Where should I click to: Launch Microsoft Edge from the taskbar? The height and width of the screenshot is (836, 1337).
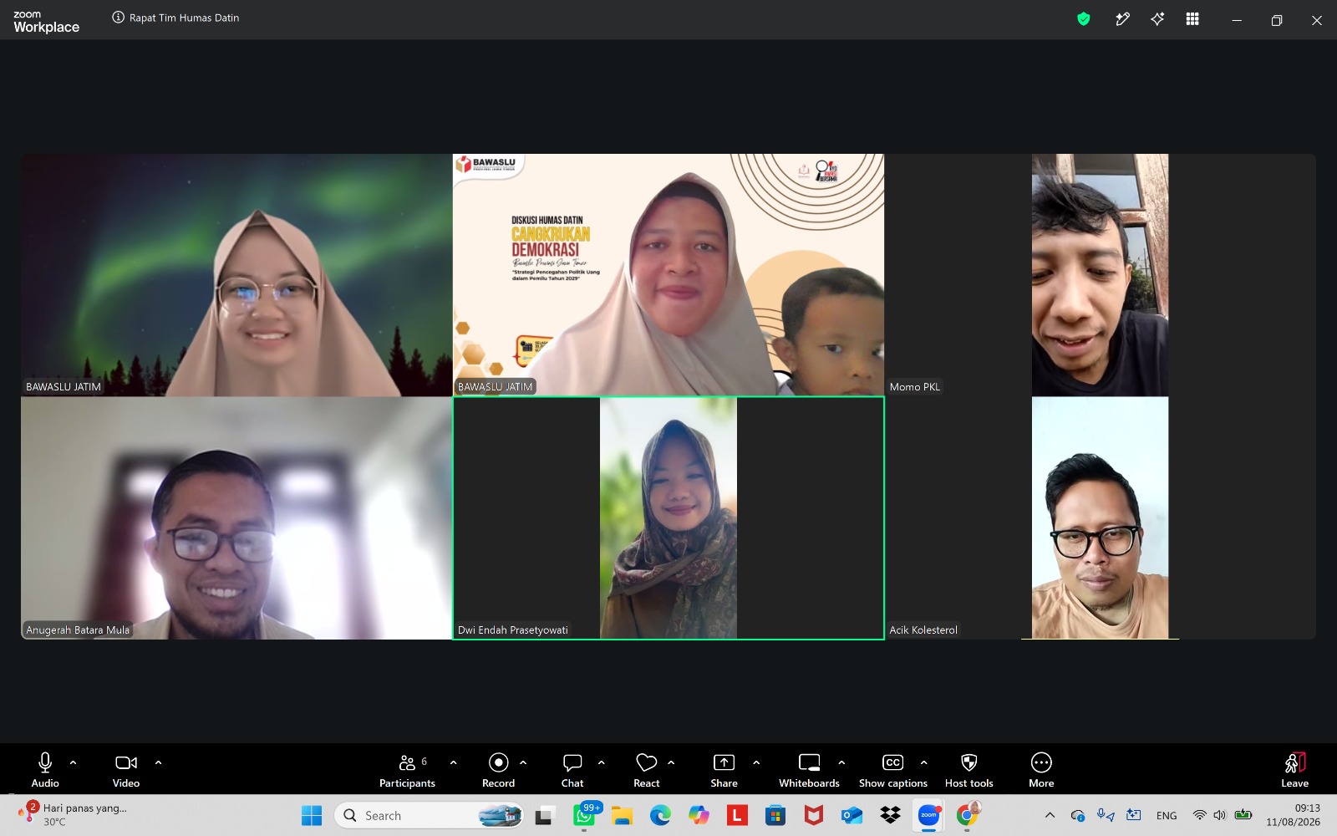(x=660, y=815)
